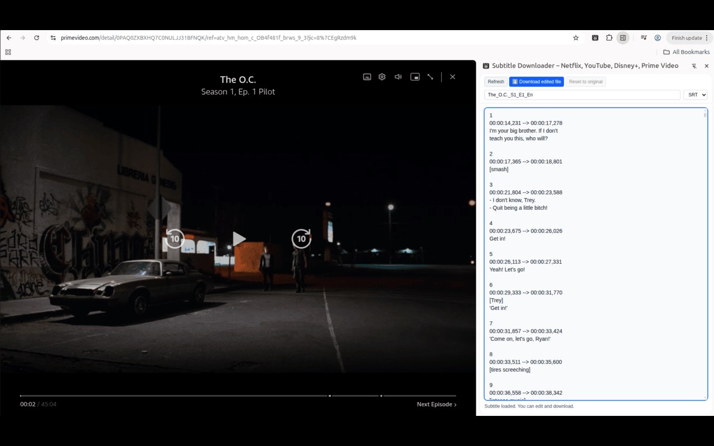Screen dimensions: 714x446
Task: Reload the page
Action: [37, 38]
